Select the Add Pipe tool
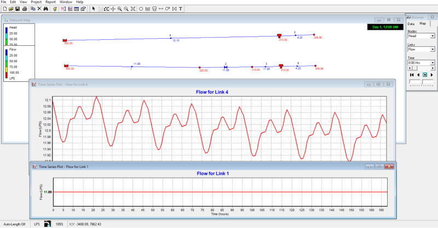 click(161, 9)
